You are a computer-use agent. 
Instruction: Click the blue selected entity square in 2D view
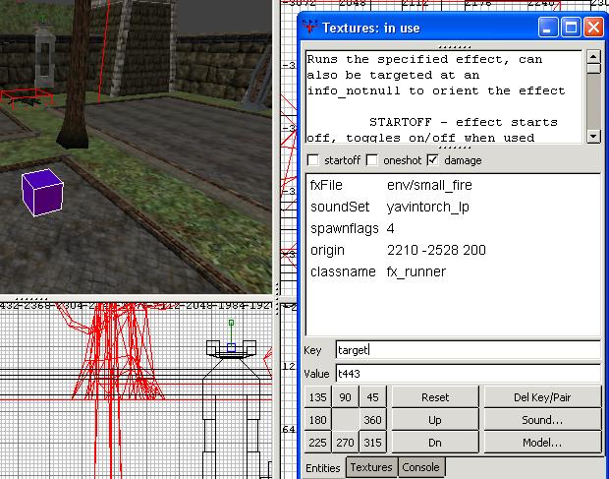[231, 347]
